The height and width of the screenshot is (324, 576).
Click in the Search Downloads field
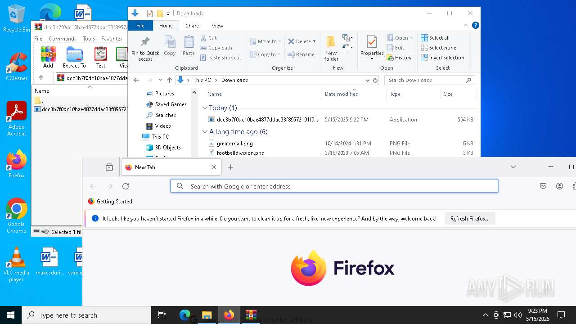(x=429, y=80)
